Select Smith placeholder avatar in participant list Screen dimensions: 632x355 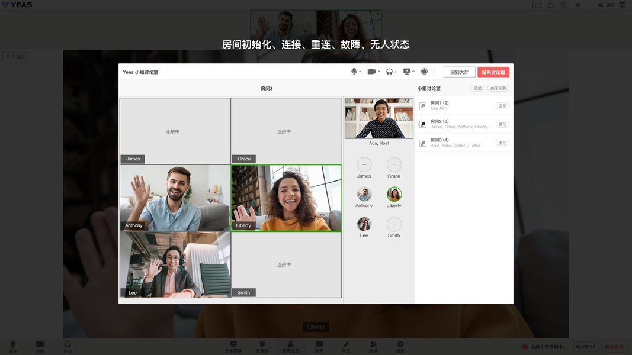coord(394,224)
